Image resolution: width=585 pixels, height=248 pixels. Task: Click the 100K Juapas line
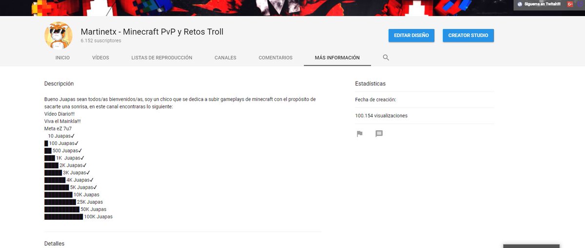pyautogui.click(x=78, y=216)
